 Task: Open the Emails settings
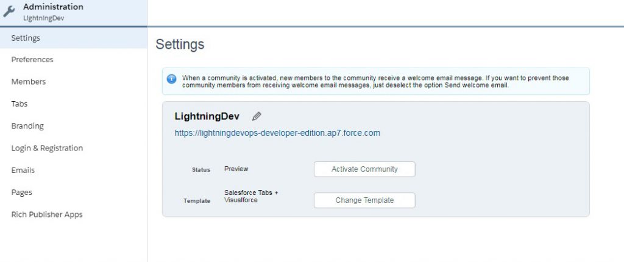pos(23,171)
